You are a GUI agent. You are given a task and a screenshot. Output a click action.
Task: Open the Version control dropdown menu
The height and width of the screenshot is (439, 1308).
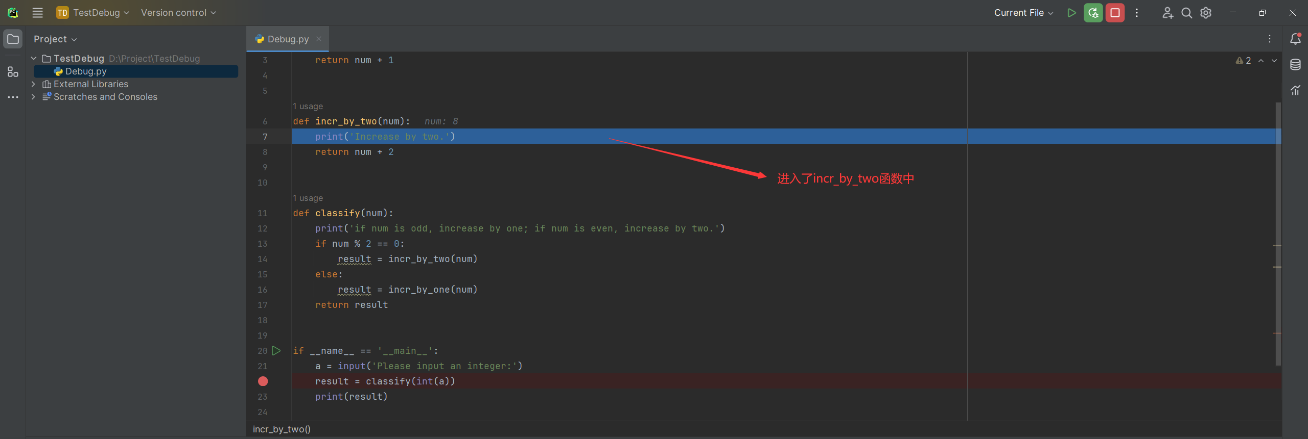coord(178,13)
